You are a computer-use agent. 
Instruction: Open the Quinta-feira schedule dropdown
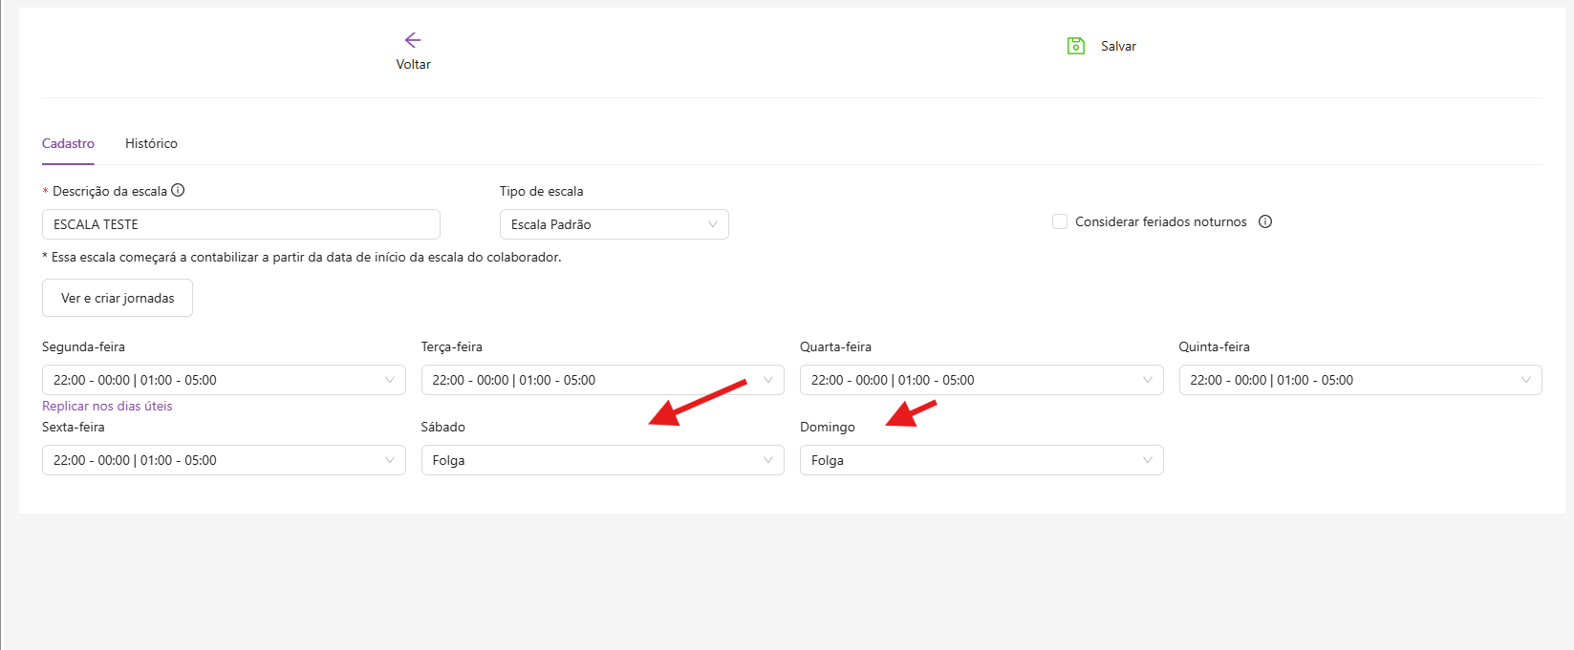[x=1359, y=380]
